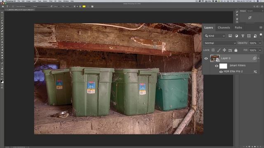The width and height of the screenshot is (264, 148).
Task: Click the 'HDR Efex Pro 2' filter label
Action: (x=233, y=72)
